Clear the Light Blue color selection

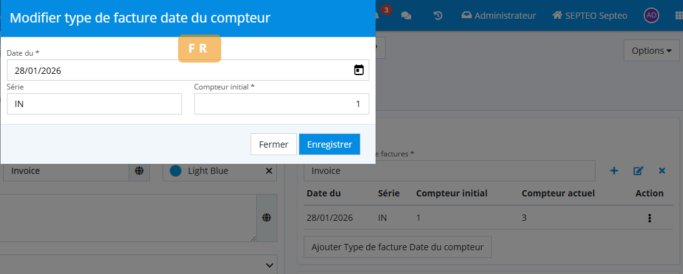269,171
